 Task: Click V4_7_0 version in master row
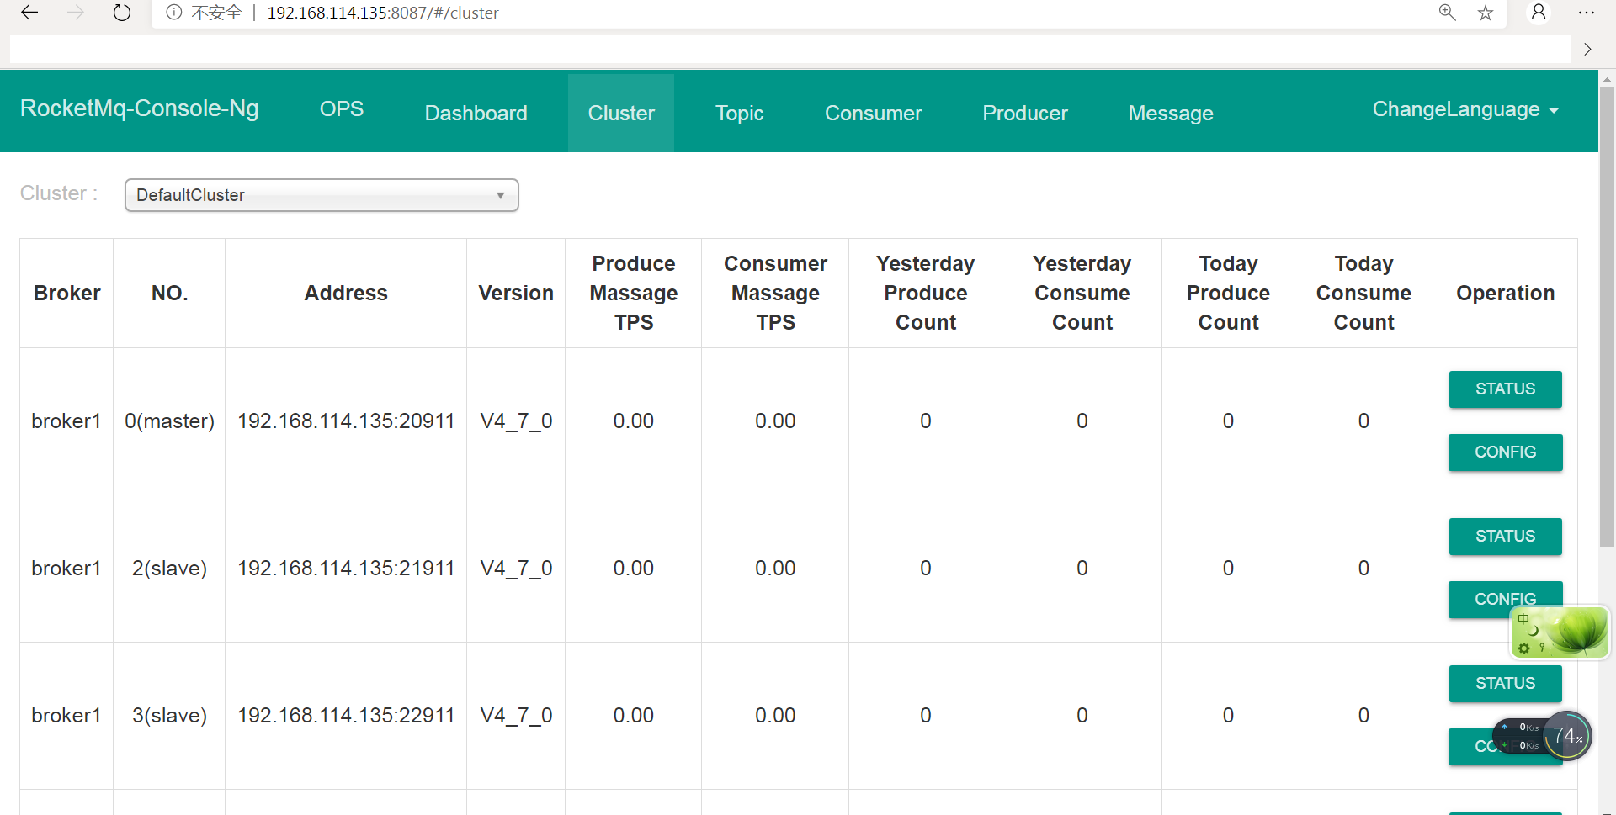516,421
